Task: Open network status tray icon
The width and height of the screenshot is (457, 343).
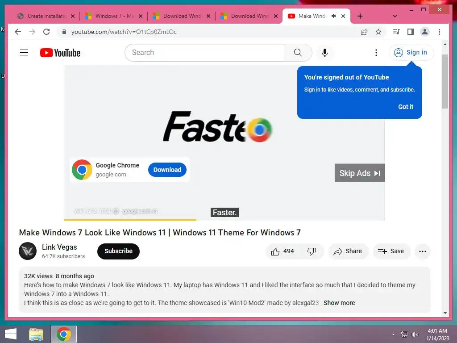Action: (404, 335)
